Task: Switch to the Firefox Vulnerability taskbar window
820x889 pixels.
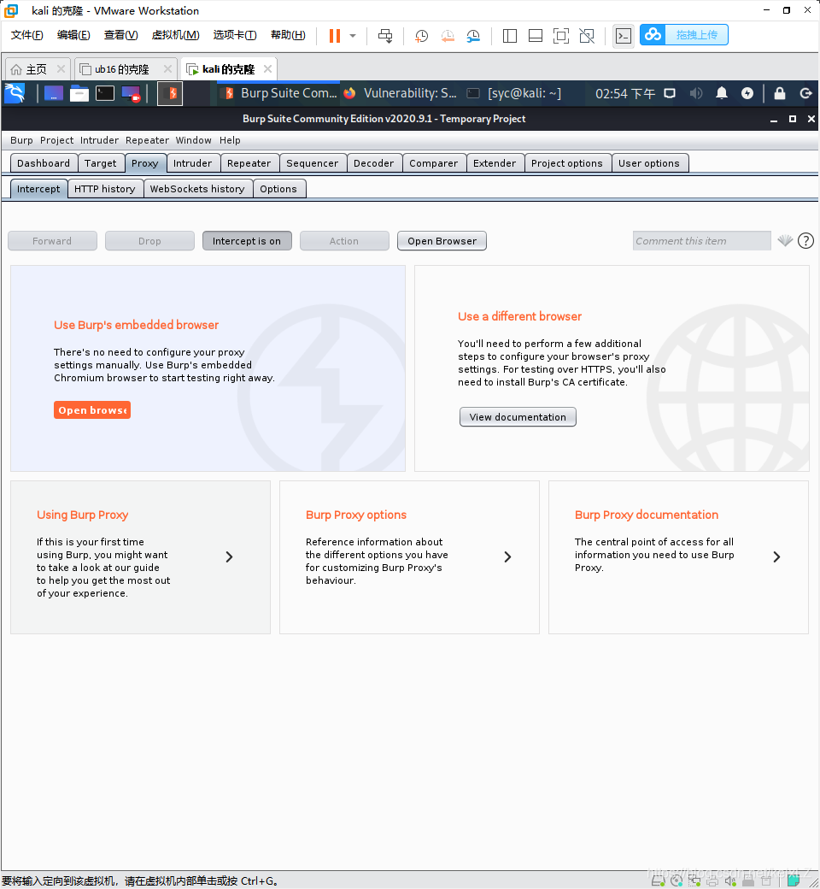Action: [x=400, y=93]
